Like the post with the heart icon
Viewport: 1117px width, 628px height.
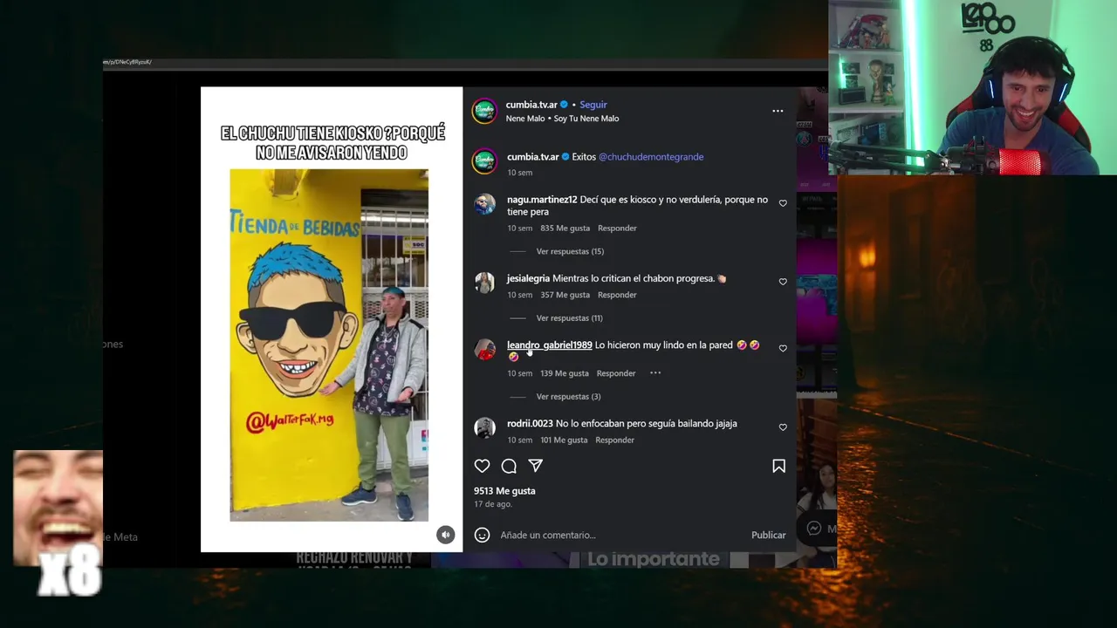[x=482, y=466]
